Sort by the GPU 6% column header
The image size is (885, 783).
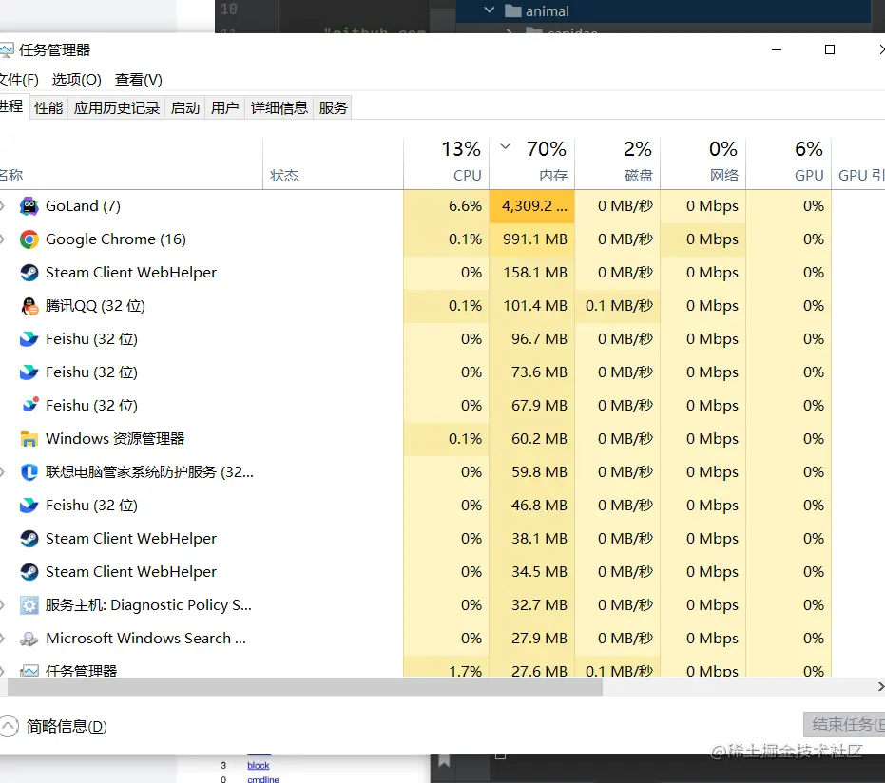tap(789, 163)
